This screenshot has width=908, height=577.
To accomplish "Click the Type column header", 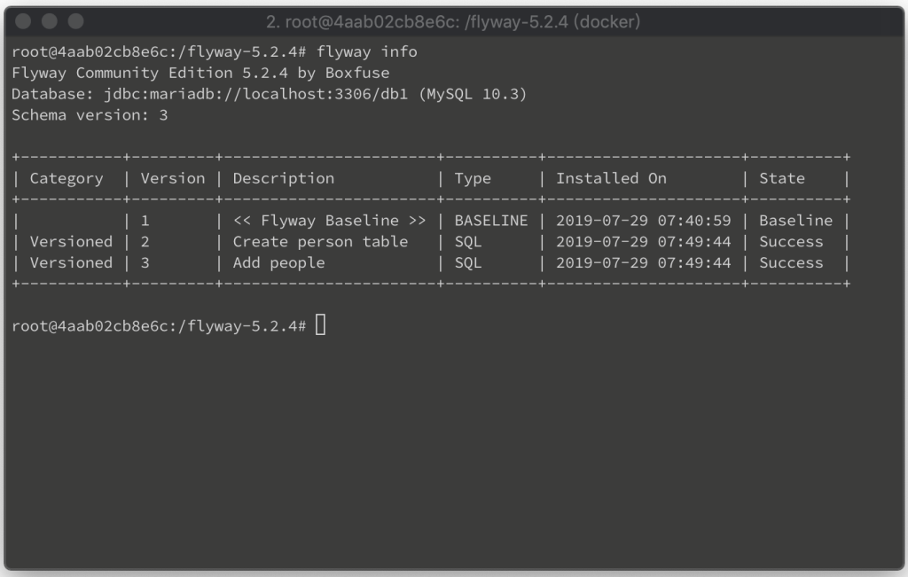I will [x=473, y=178].
